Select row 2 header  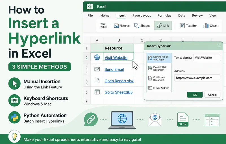coord(87,58)
